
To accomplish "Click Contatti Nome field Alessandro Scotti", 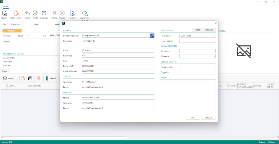I will tap(118, 98).
